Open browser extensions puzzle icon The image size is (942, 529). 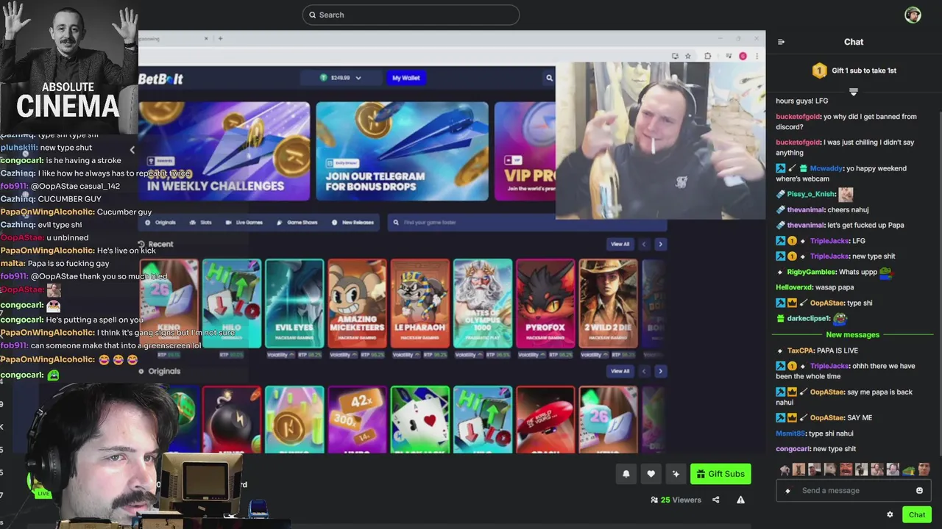(x=708, y=56)
